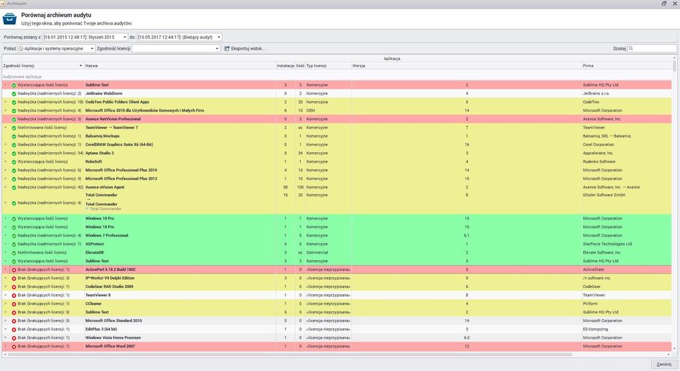The image size is (680, 371).
Task: Expand the Office 2010 dla Użytkowników Domowych row
Action: click(5, 111)
